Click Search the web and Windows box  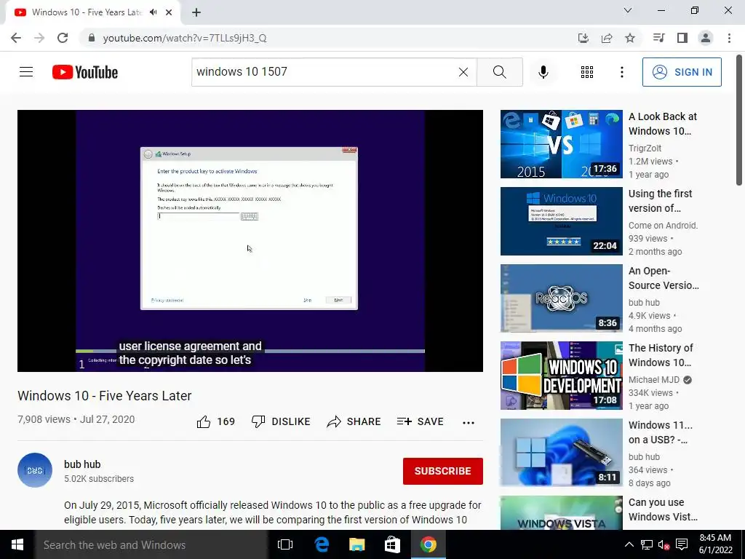pyautogui.click(x=151, y=544)
